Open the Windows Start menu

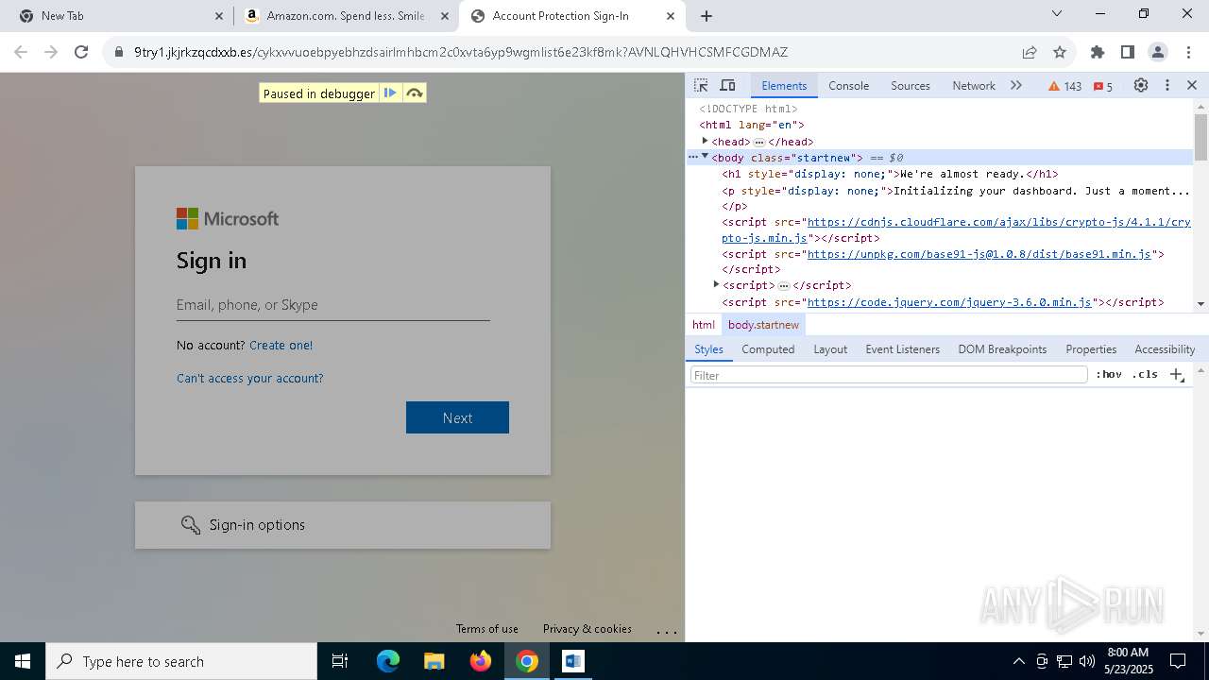click(23, 661)
